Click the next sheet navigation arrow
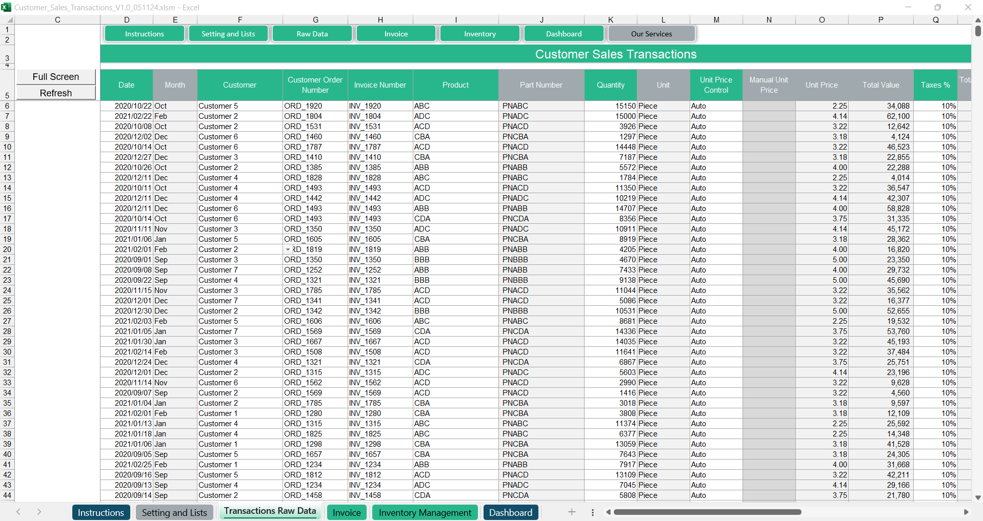This screenshot has height=521, width=983. 39,512
